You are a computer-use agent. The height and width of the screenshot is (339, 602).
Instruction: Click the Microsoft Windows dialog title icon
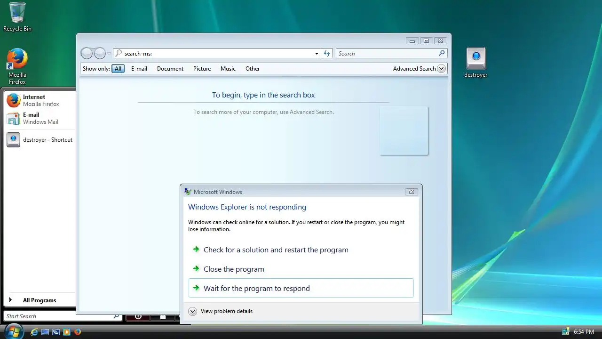188,192
